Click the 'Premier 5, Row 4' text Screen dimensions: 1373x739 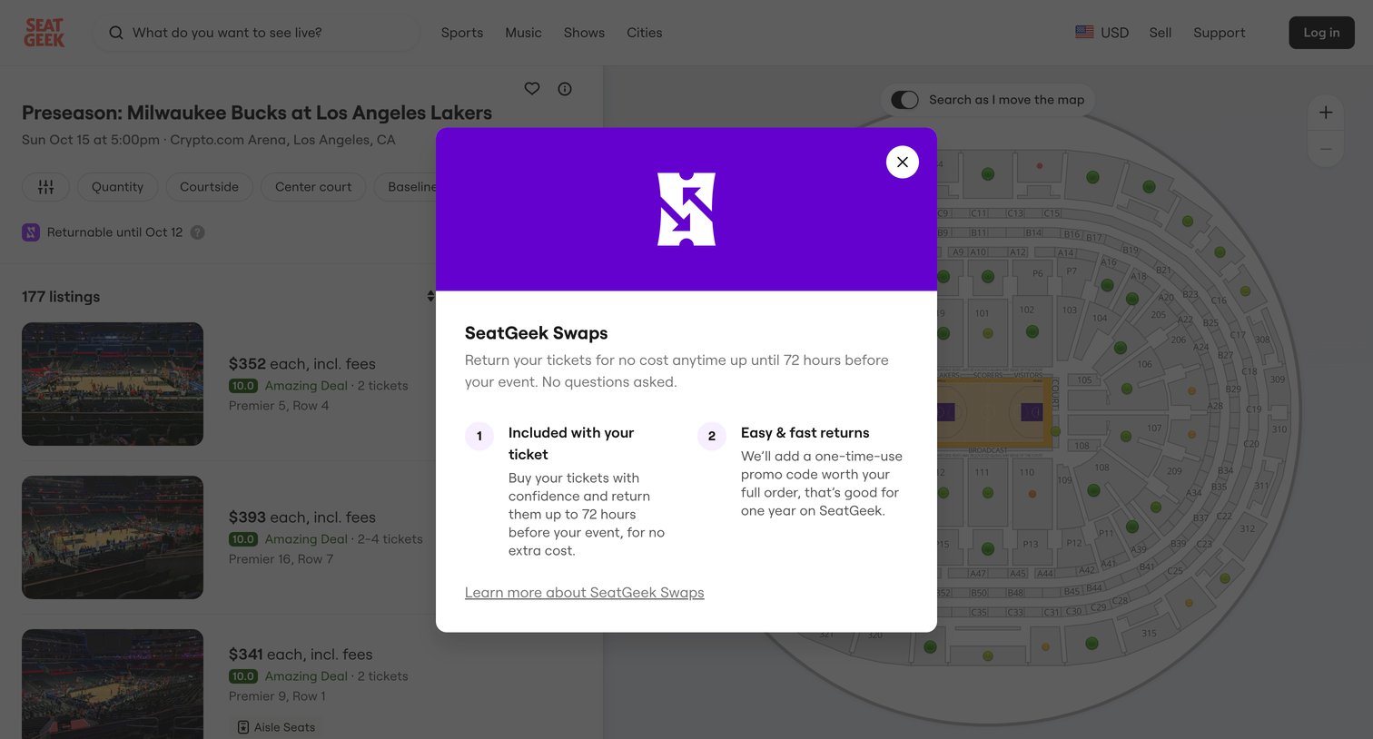(279, 406)
